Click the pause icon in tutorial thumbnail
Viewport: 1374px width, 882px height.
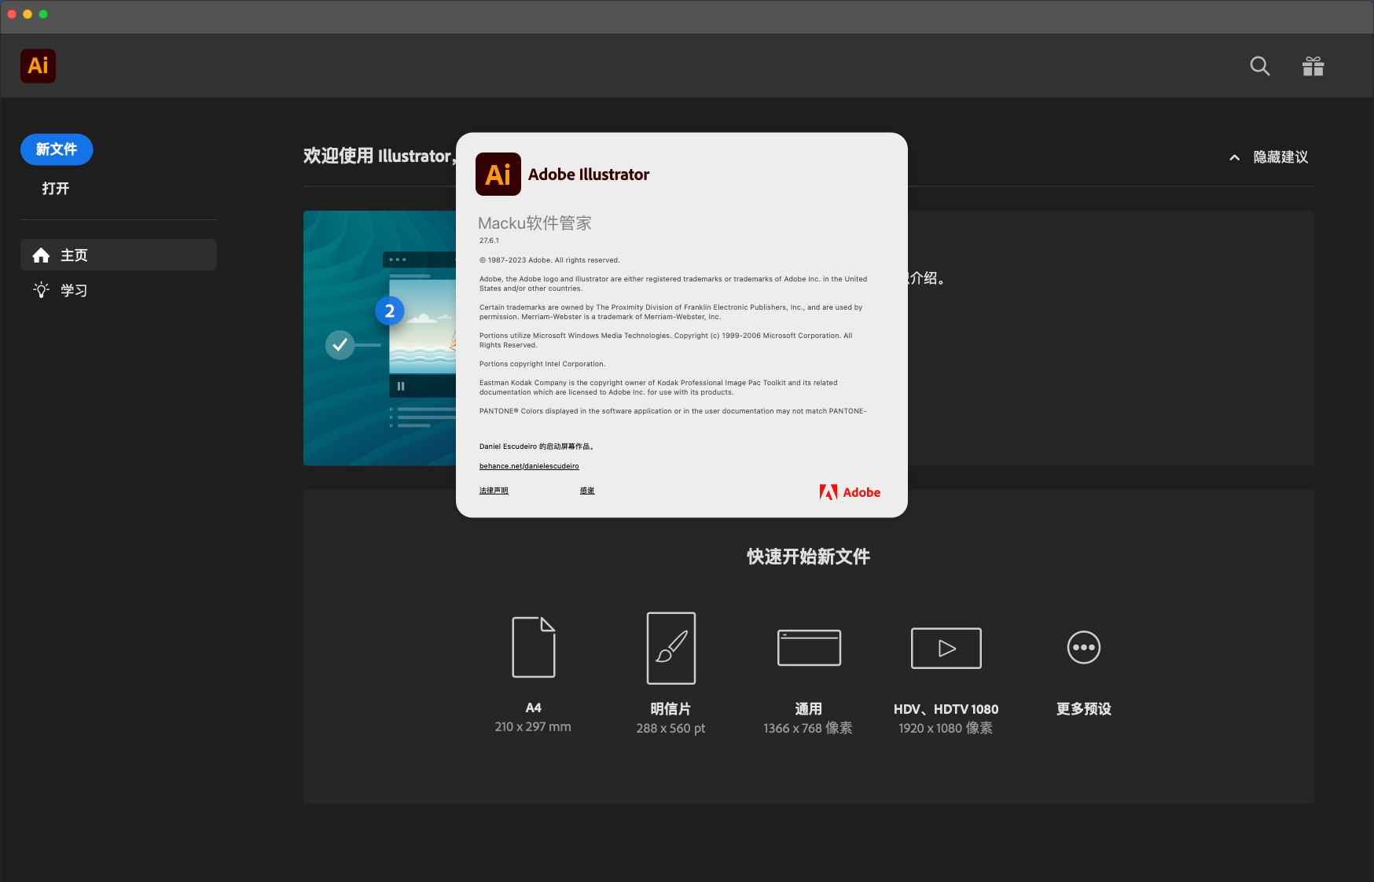[401, 386]
